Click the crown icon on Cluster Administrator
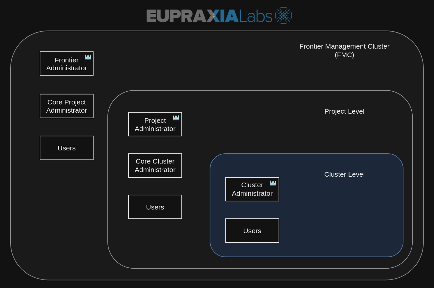This screenshot has height=288, width=434. tap(273, 183)
